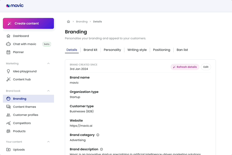Image resolution: width=232 pixels, height=155 pixels.
Task: Switch to the Personality tab
Action: click(112, 50)
